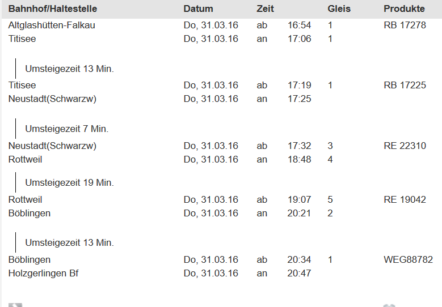Open train RB 17225 details
442x307 pixels.
(405, 86)
